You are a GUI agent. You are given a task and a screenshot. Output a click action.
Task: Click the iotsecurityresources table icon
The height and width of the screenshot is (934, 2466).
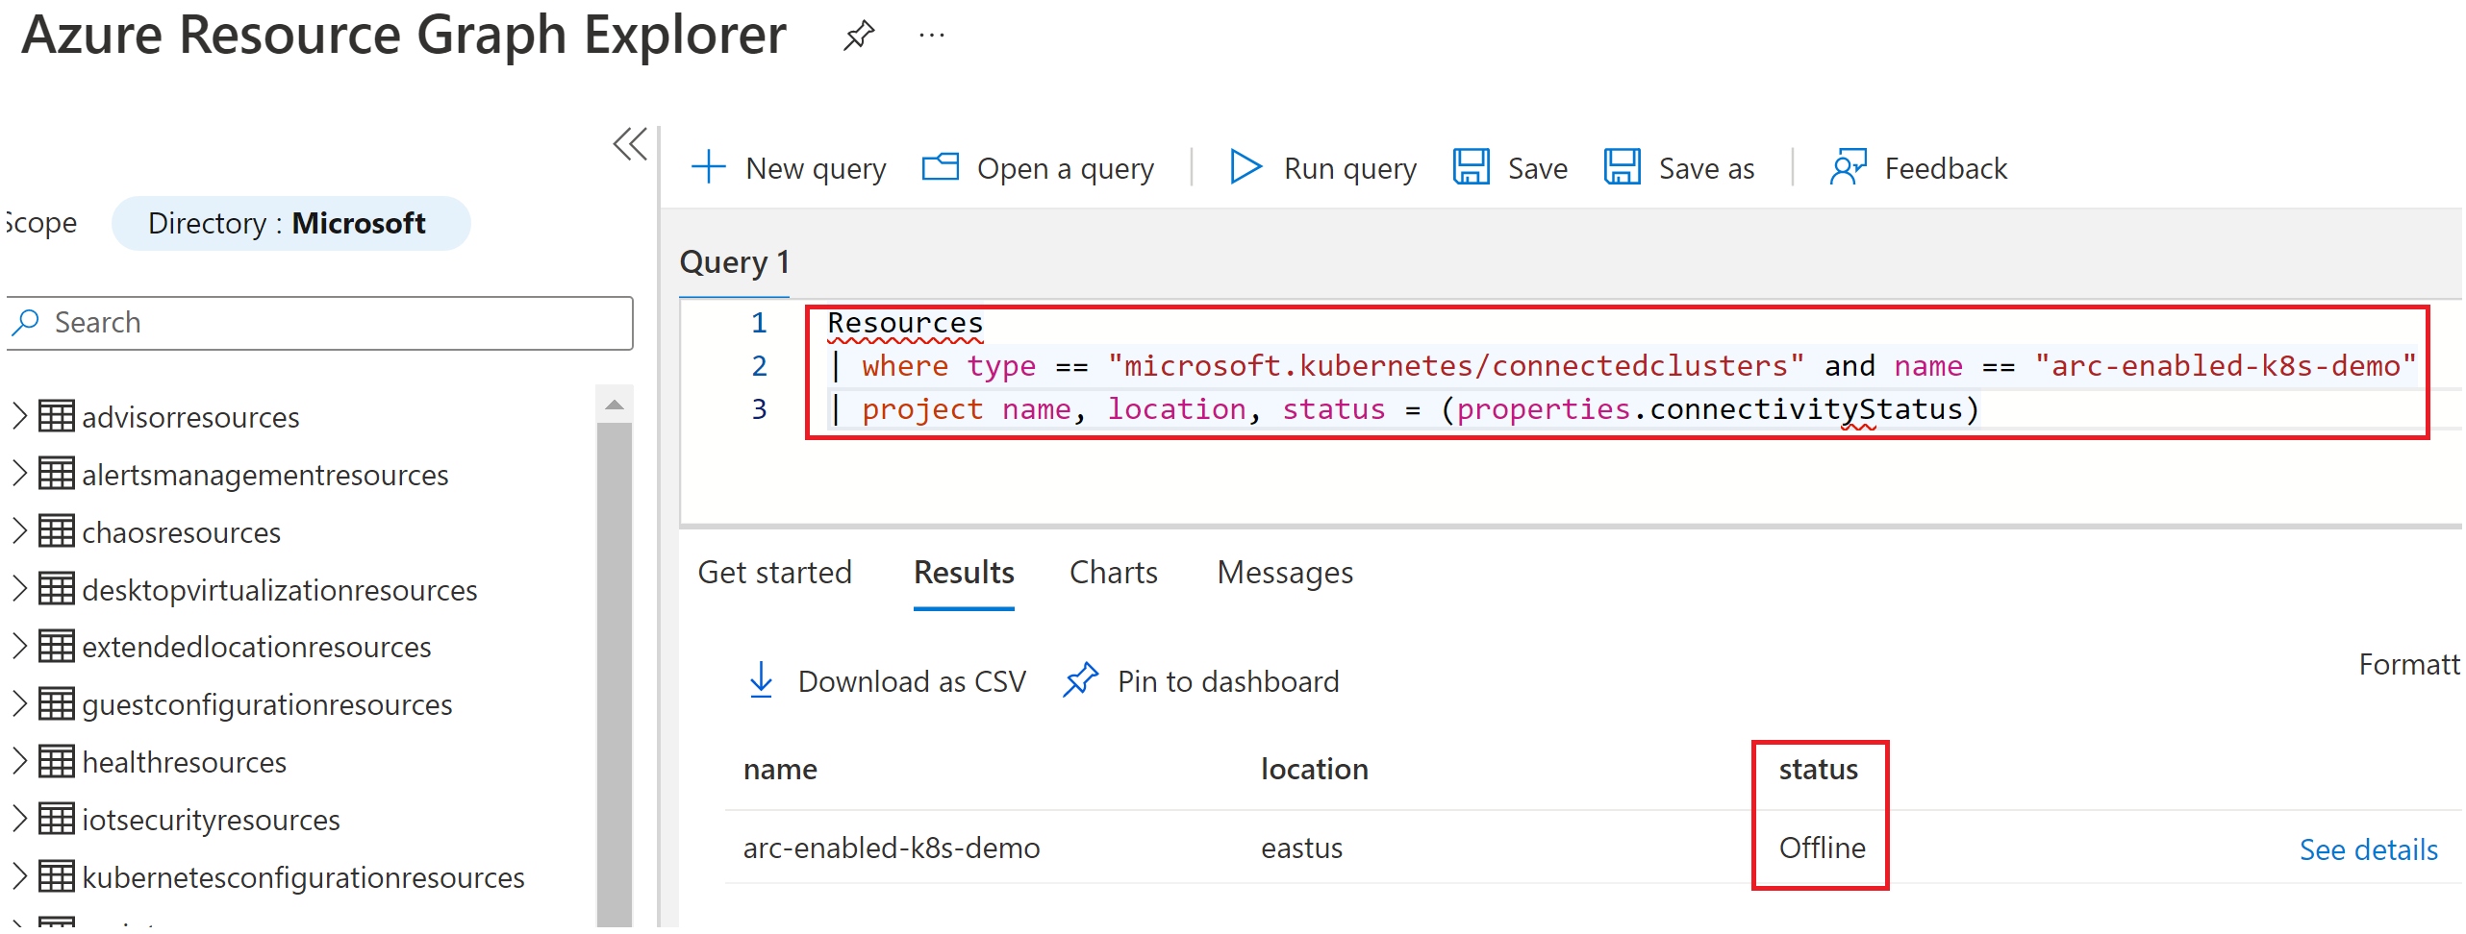57,819
